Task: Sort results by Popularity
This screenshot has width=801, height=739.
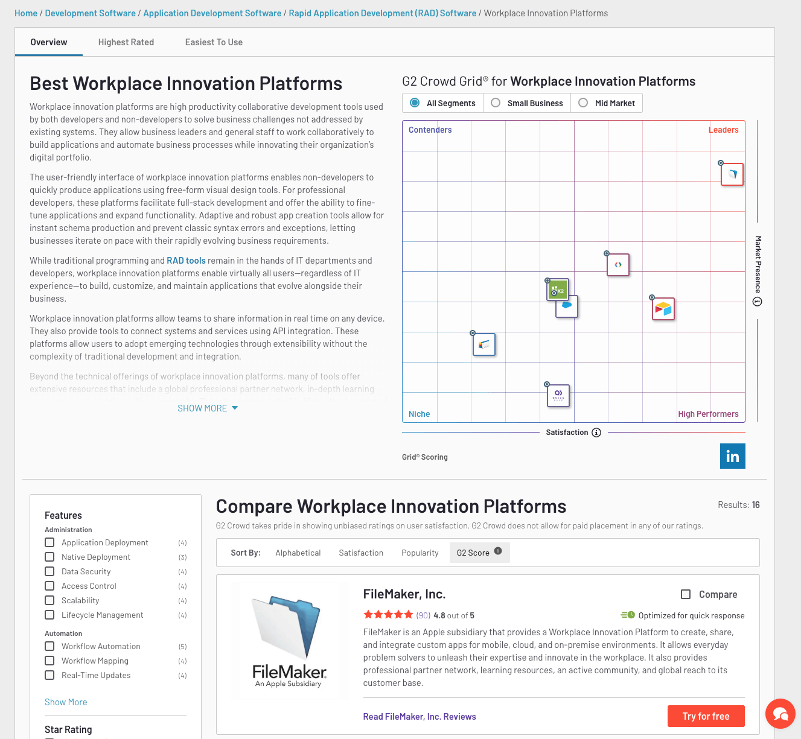Action: tap(420, 553)
